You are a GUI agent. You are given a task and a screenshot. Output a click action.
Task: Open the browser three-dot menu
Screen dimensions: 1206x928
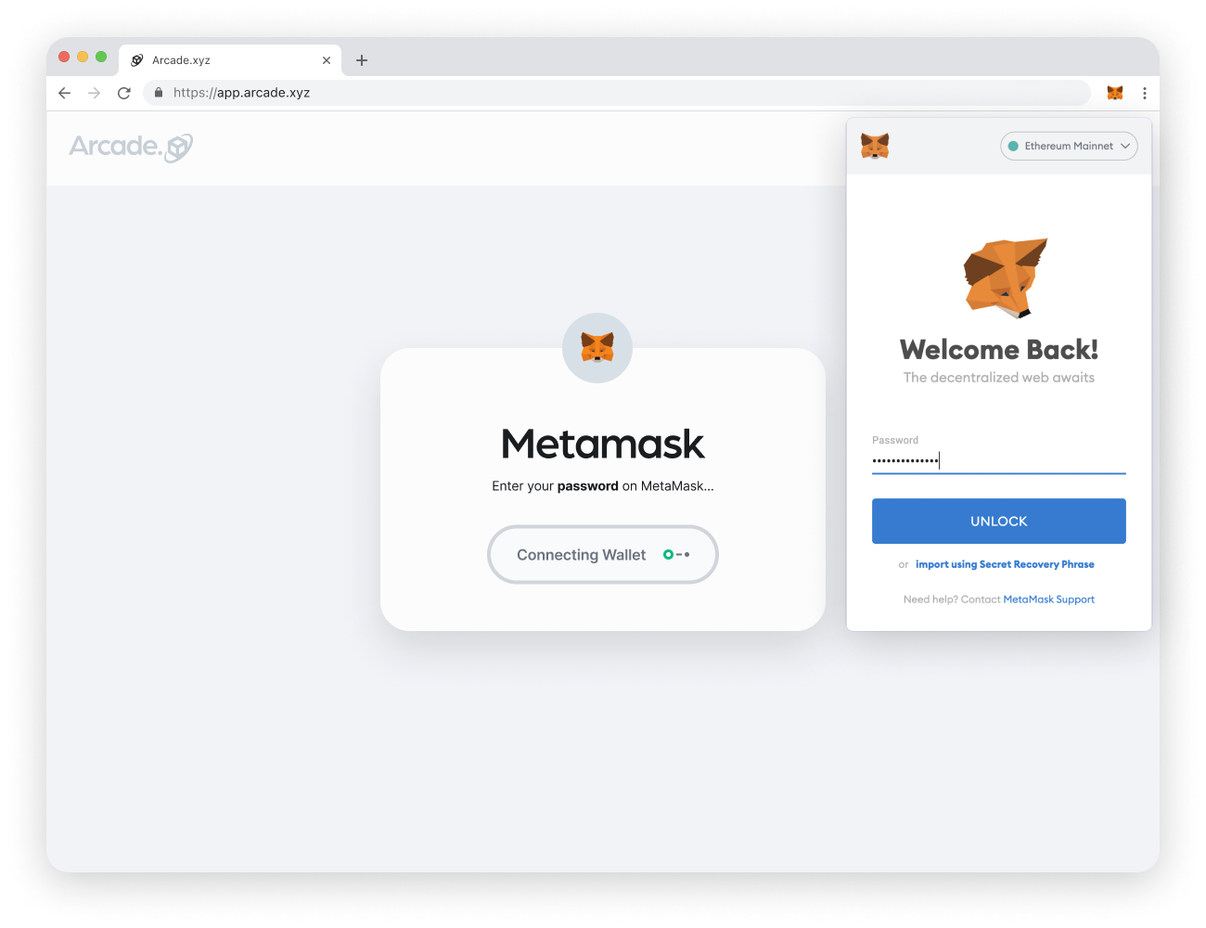(1145, 93)
